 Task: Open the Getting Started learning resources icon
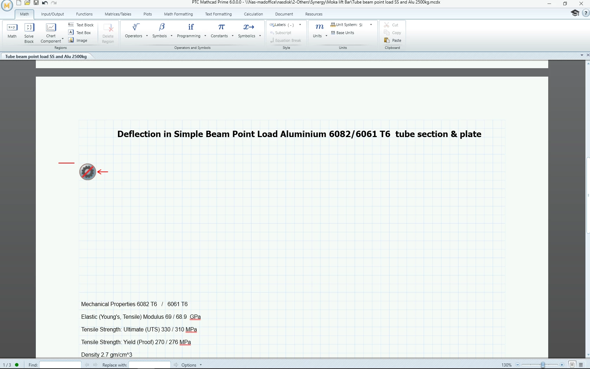click(x=575, y=13)
